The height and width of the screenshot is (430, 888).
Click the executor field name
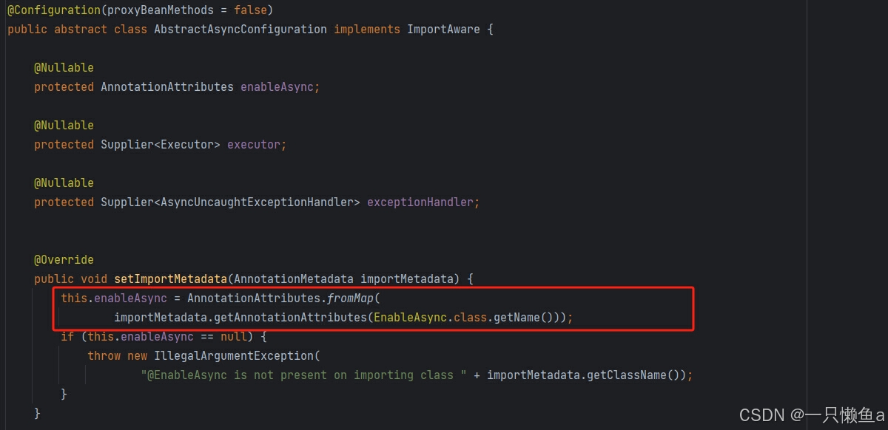pyautogui.click(x=254, y=145)
